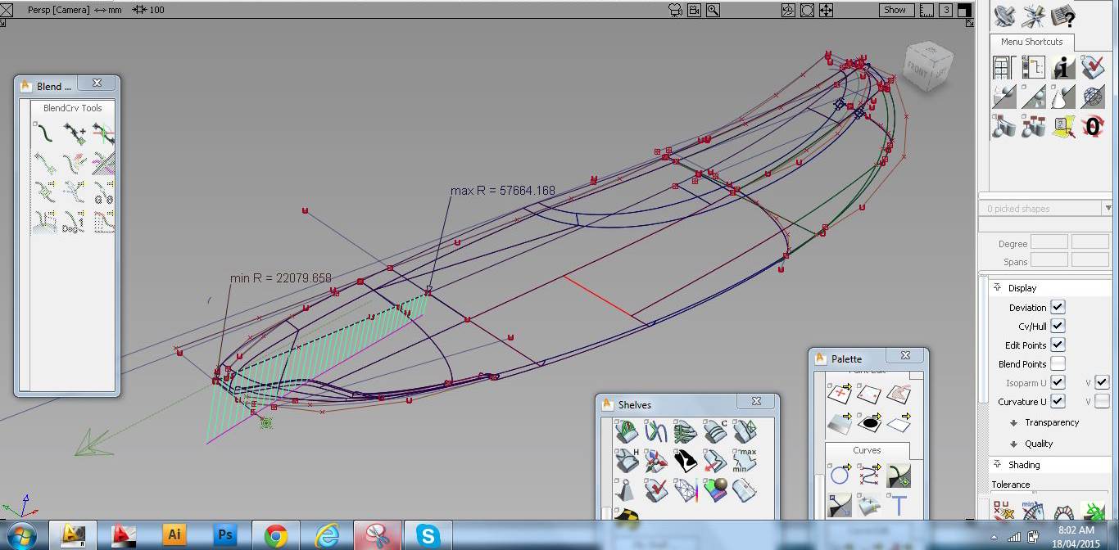
Task: Uncheck the Deviation display checkbox
Action: click(1058, 307)
